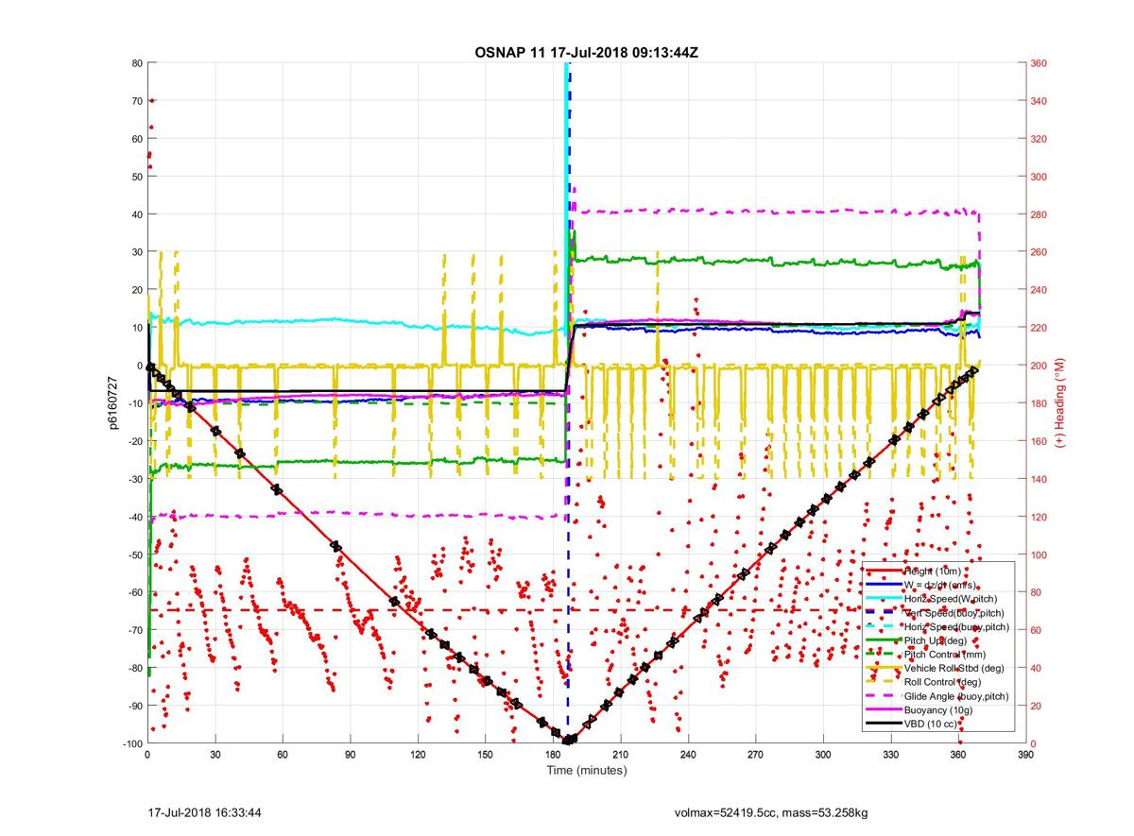This screenshot has height=836, width=1134.
Task: Click the y-axis tick label -100
Action: (x=131, y=743)
